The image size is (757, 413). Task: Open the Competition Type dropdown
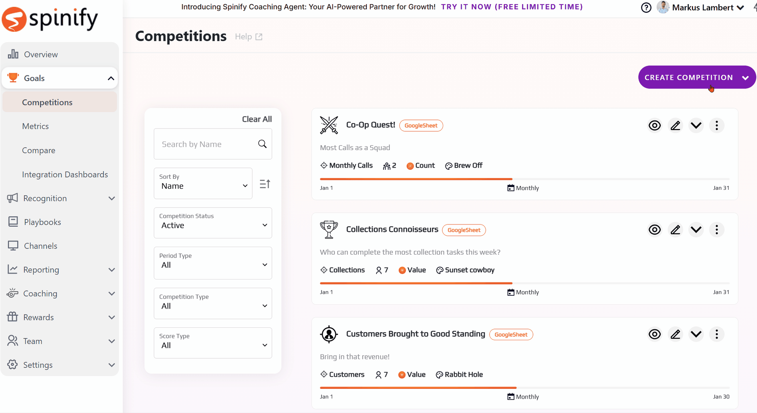(x=213, y=303)
